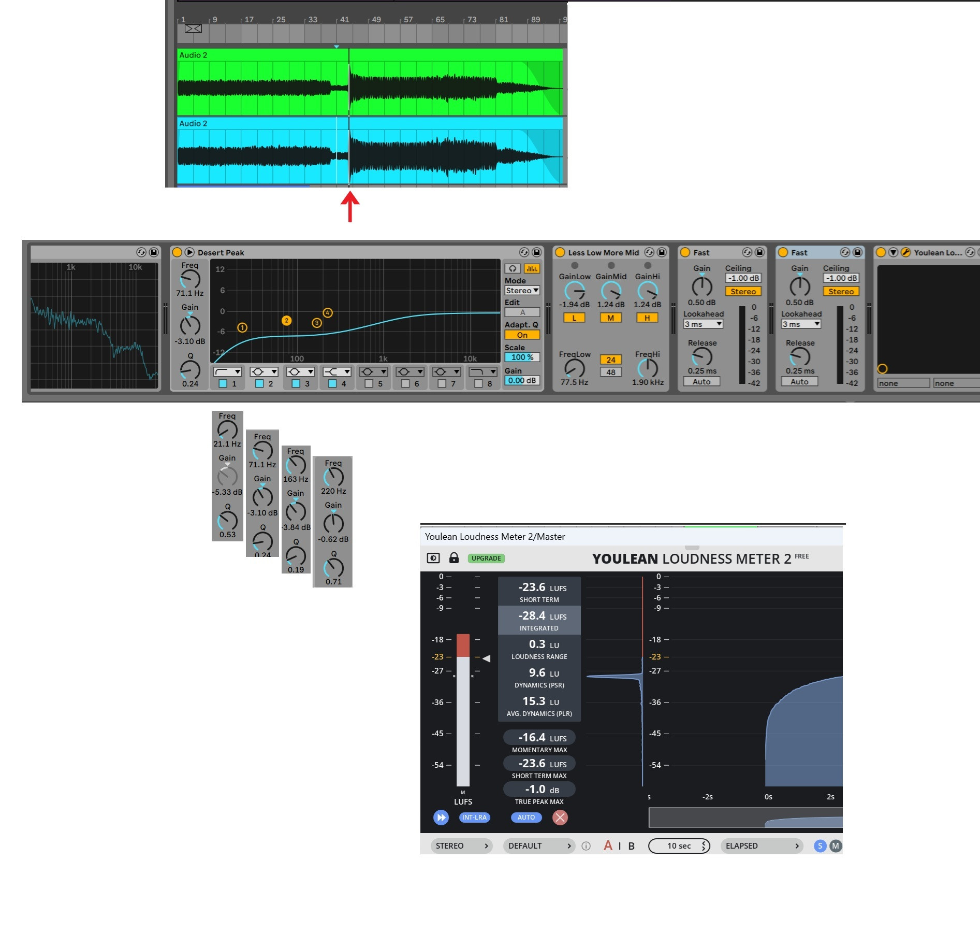Screen dimensions: 980x946
Task: Click the Youlean UPGRADE button
Action: (x=486, y=558)
